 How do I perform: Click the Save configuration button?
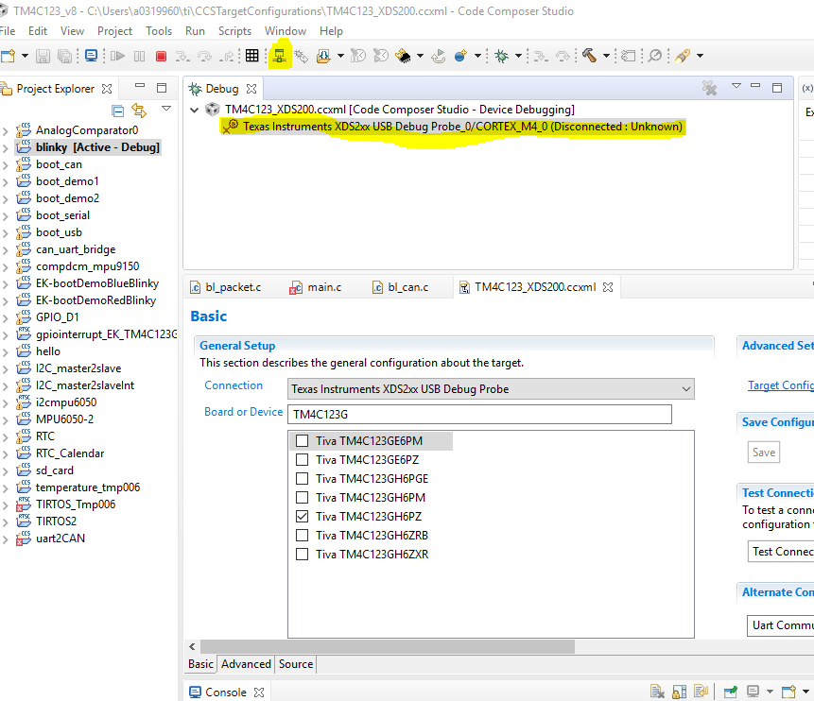pyautogui.click(x=764, y=453)
